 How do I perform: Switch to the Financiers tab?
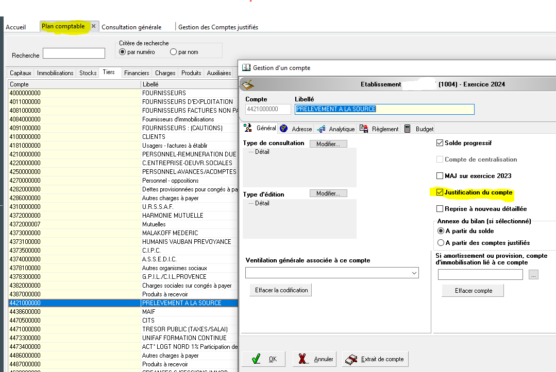pos(137,73)
